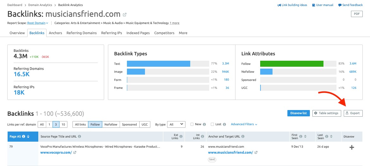This screenshot has height=166, width=370.
Task: Click the green Follow attribute bar
Action: coord(292,64)
